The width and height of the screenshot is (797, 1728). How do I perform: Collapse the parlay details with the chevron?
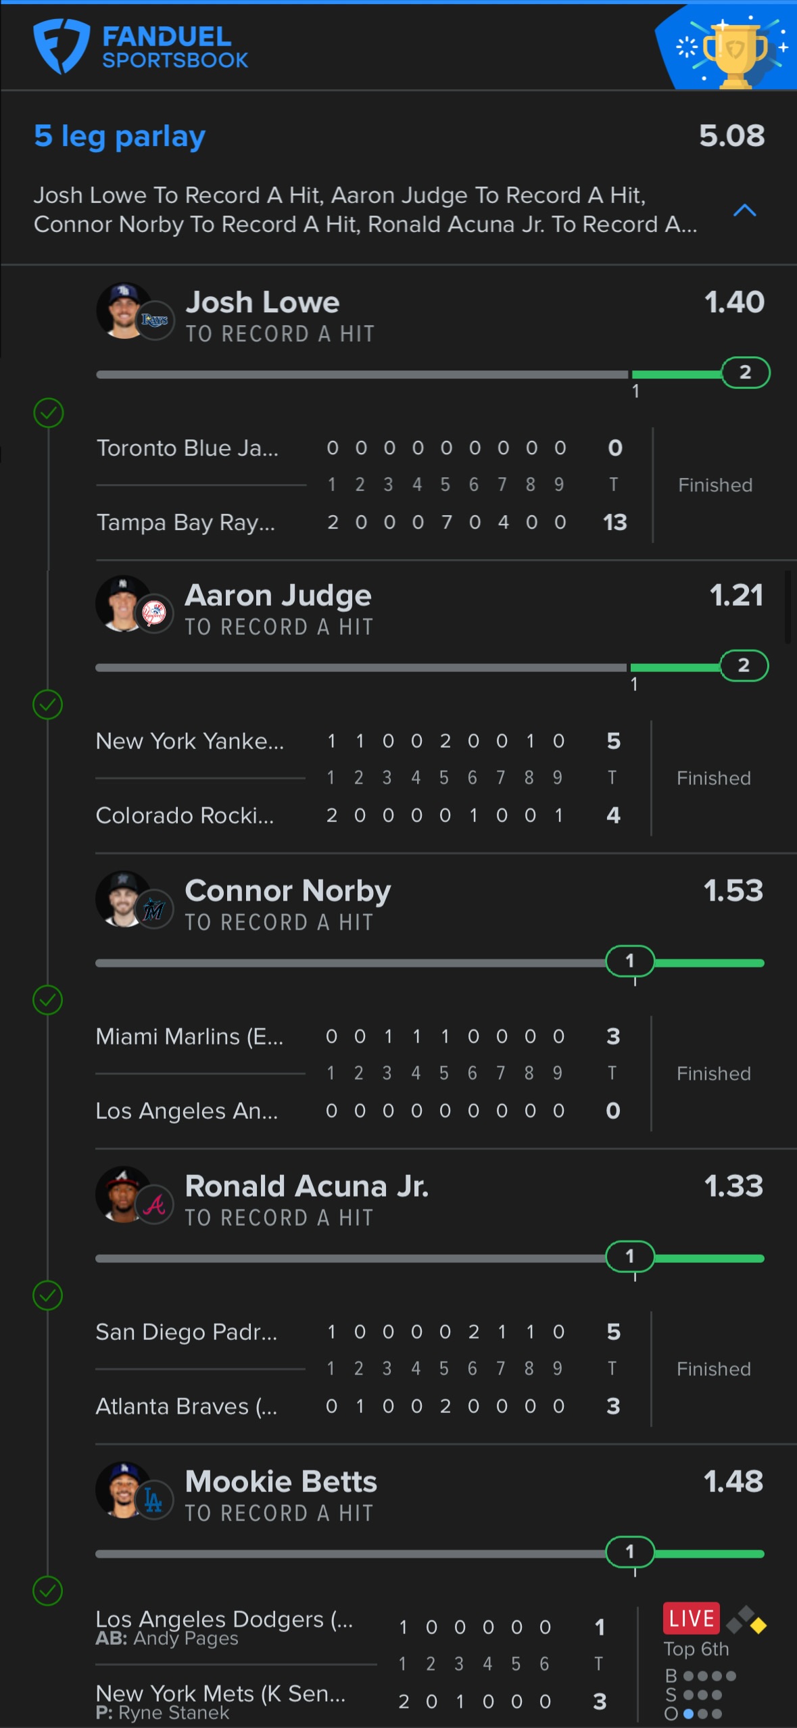click(x=744, y=210)
